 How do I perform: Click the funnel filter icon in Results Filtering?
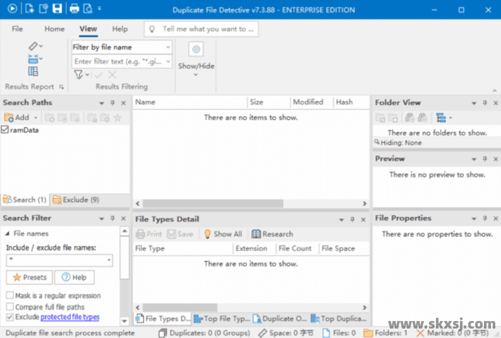78,74
